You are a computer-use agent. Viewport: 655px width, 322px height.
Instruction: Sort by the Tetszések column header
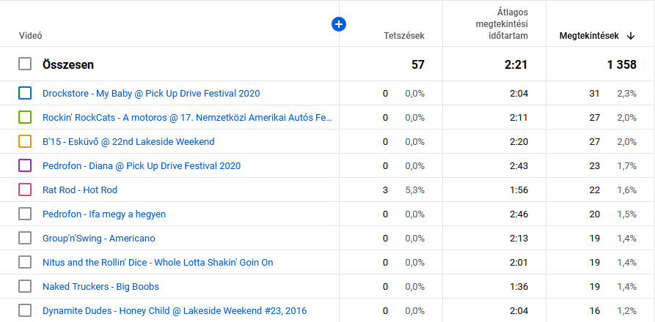pyautogui.click(x=403, y=36)
